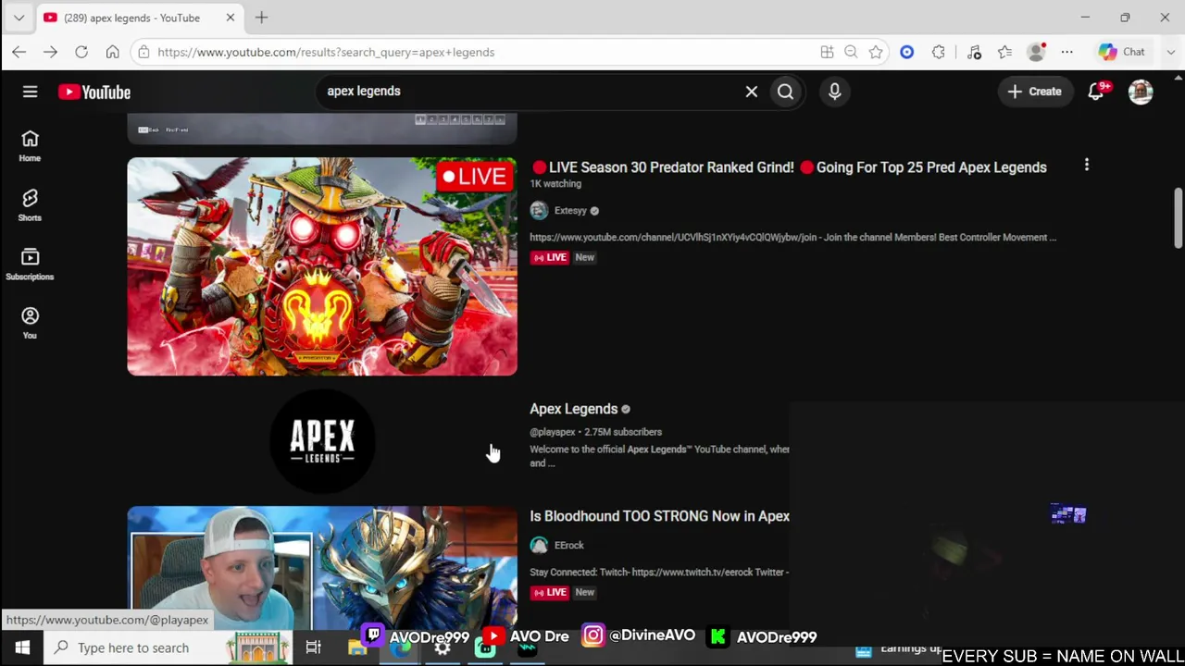Go back with the browser back arrow

(x=19, y=53)
